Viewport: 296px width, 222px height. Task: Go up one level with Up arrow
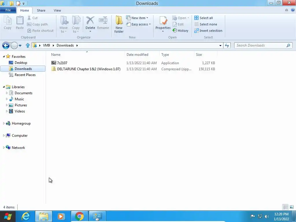click(28, 45)
